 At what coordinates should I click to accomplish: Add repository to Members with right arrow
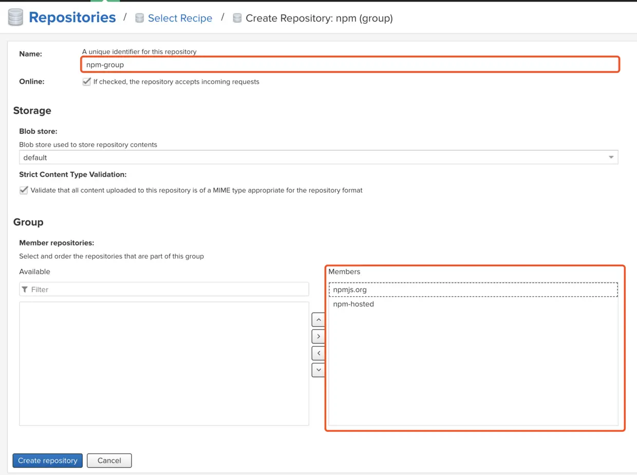(318, 336)
